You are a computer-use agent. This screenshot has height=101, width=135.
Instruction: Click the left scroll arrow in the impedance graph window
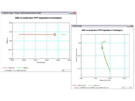coord(122,87)
